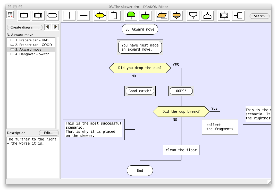Pick the horizontal line tool

[83, 16]
